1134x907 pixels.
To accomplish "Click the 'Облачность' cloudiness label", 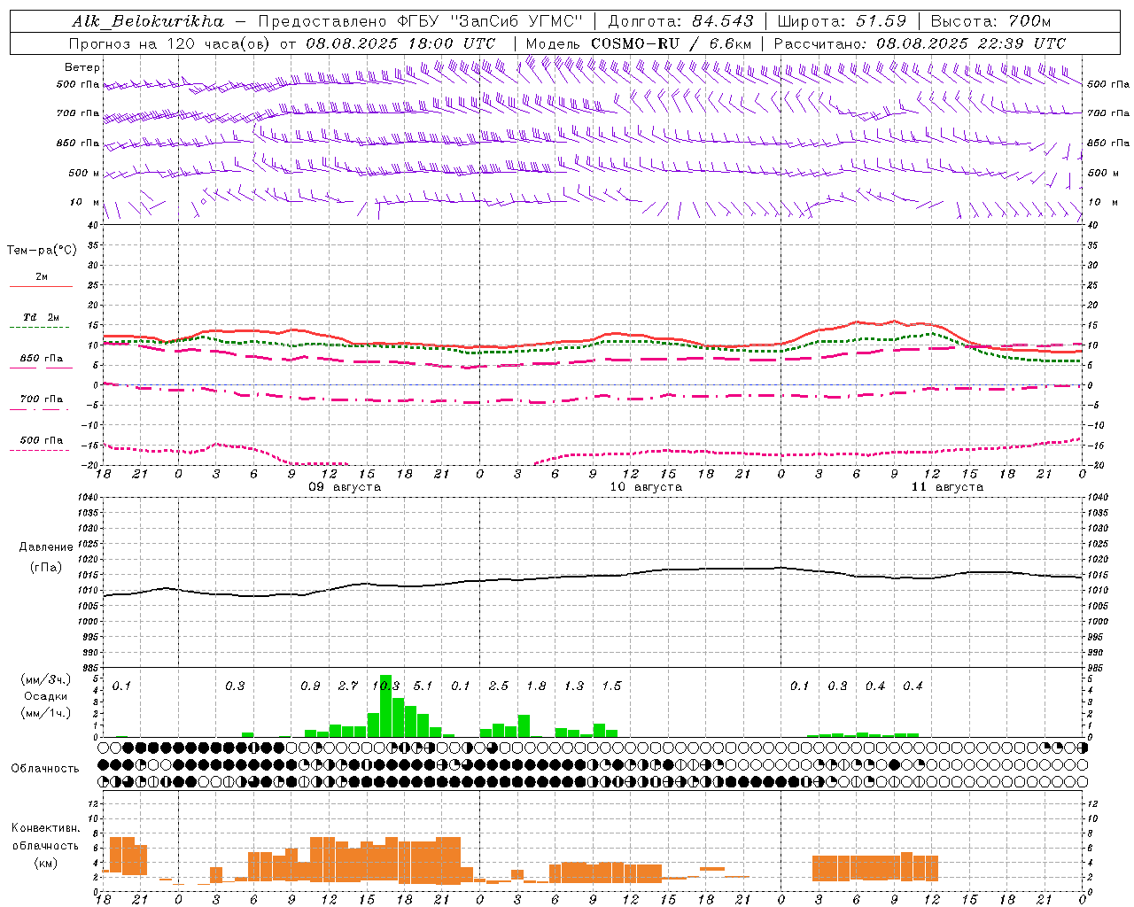I will (x=45, y=768).
